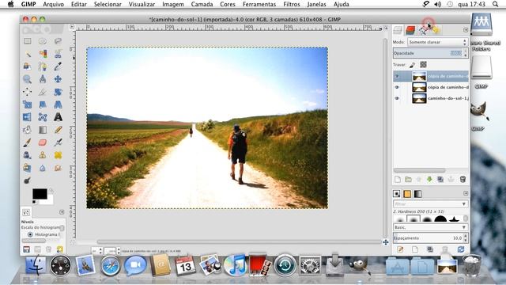The height and width of the screenshot is (285, 506).
Task: Open the Camada menu
Action: point(202,4)
